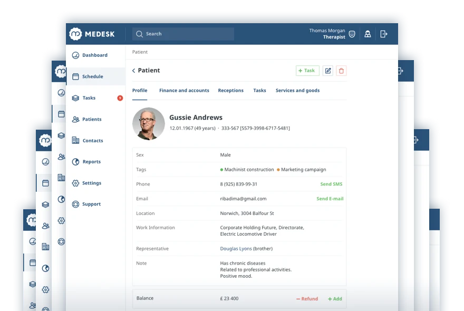Switch to the Tasks tab
This screenshot has height=311, width=464.
(259, 91)
